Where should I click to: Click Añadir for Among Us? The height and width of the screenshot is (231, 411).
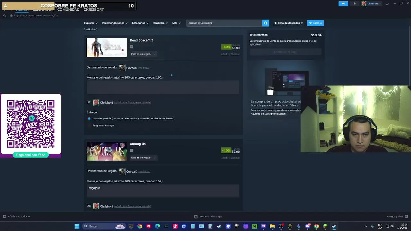[224, 158]
